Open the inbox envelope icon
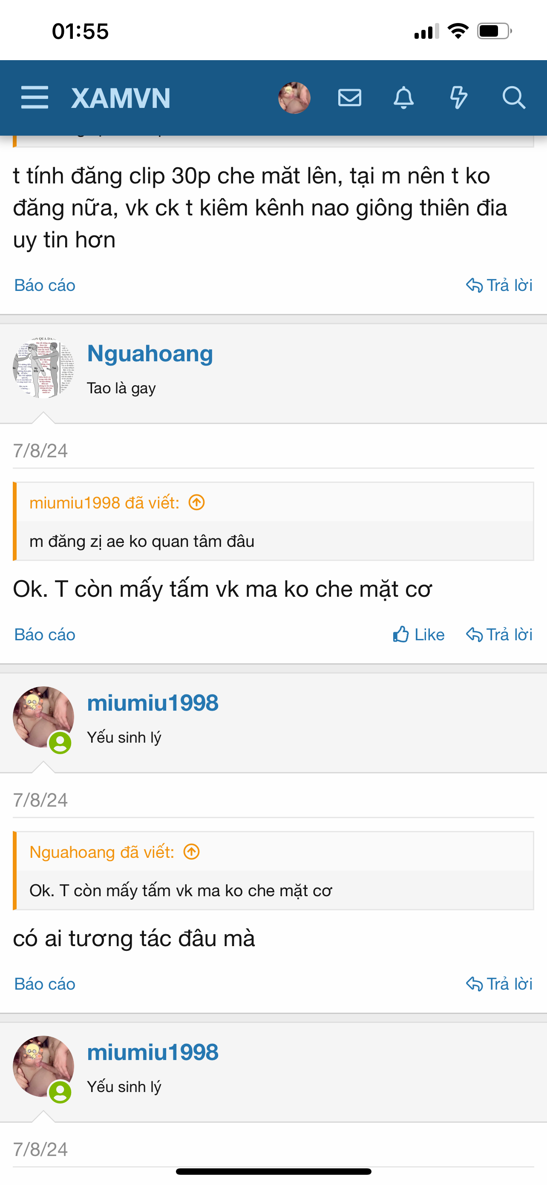 tap(349, 98)
